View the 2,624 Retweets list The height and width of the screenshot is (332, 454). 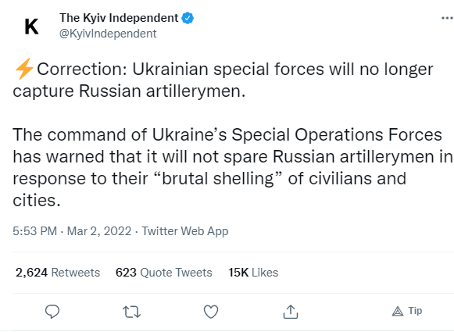pos(58,273)
